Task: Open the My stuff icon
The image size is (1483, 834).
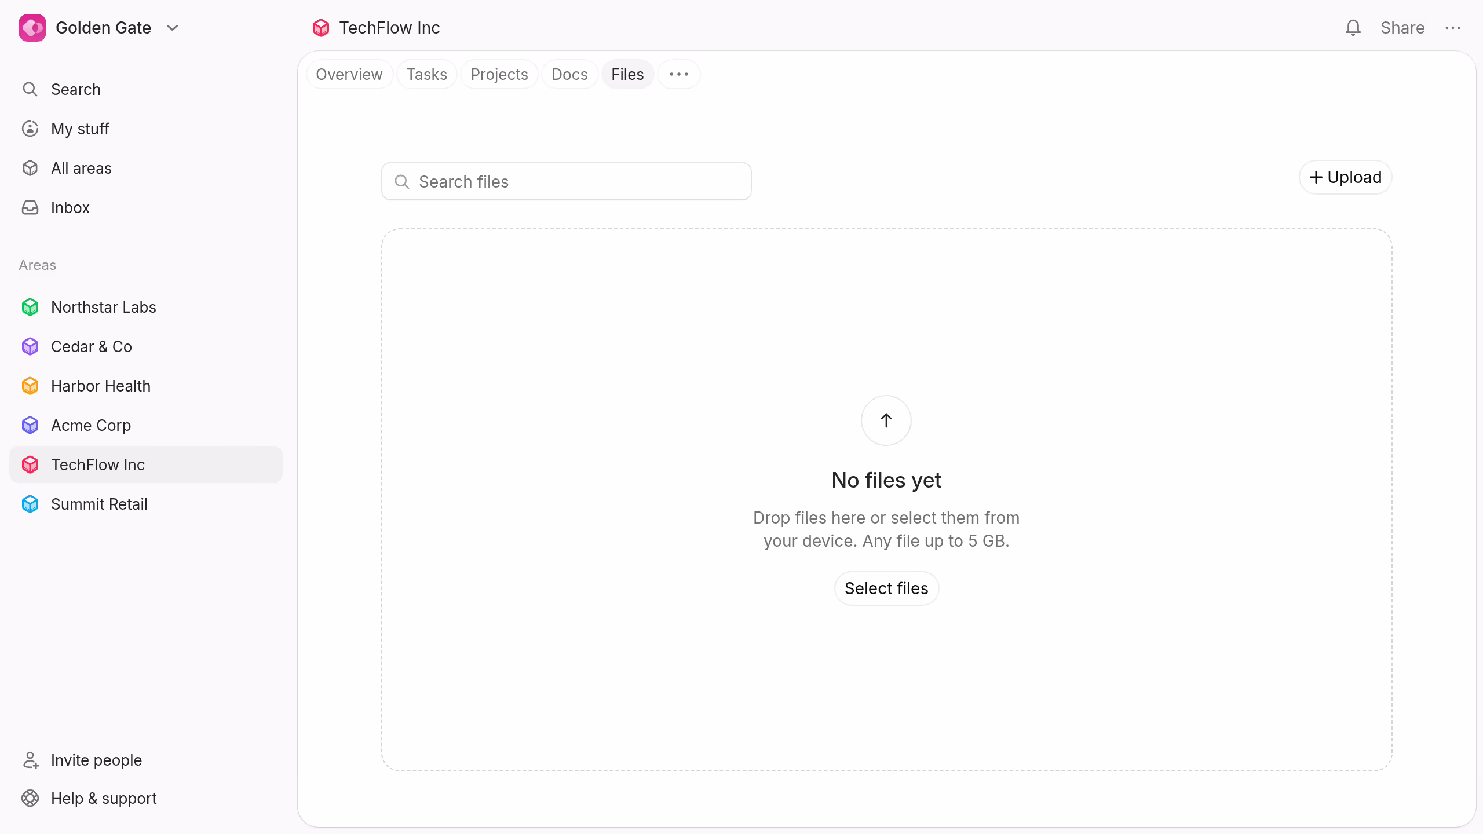Action: pos(30,129)
